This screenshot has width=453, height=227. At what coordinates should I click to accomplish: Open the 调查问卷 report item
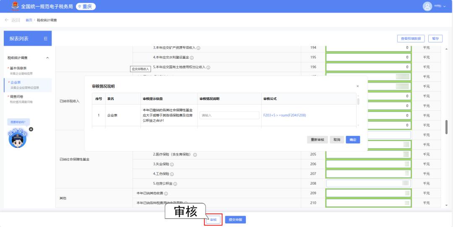point(17,97)
